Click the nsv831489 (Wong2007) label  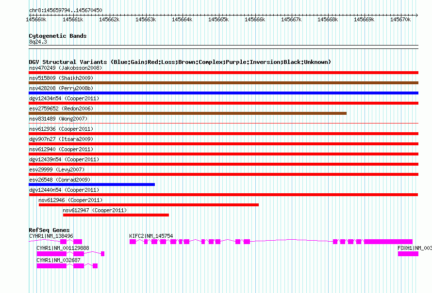[x=58, y=119]
